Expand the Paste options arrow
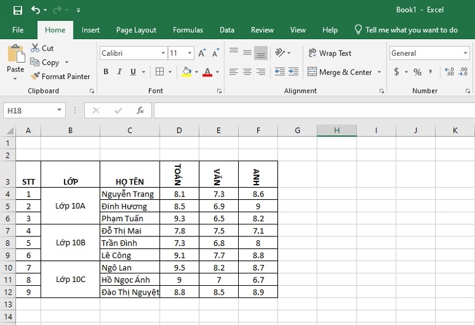 (x=15, y=78)
